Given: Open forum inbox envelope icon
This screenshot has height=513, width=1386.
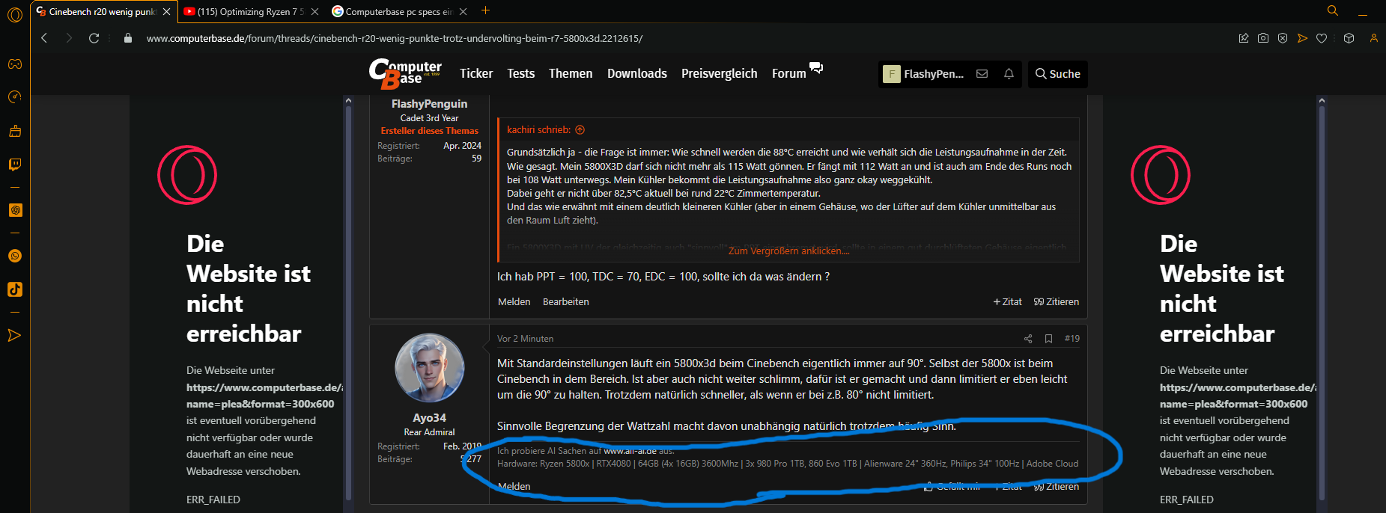Looking at the screenshot, I should [982, 74].
